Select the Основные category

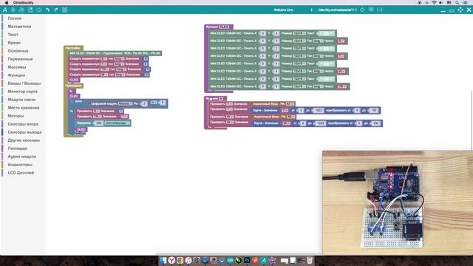[x=18, y=51]
